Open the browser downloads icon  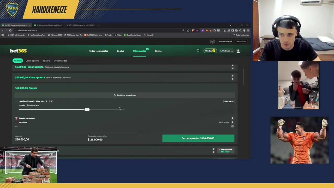point(225,31)
